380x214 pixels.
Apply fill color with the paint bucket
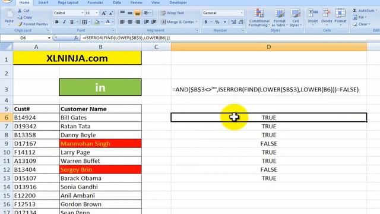point(97,22)
